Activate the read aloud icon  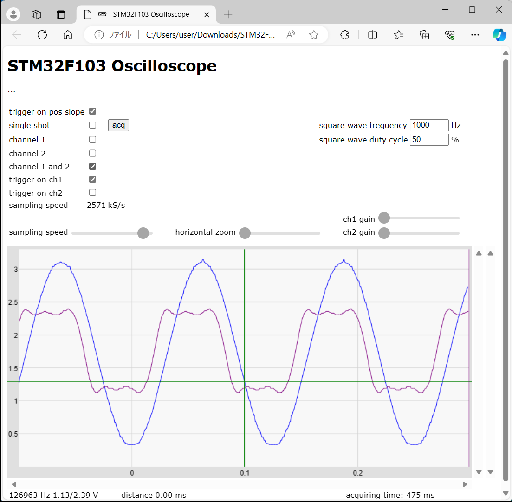291,35
